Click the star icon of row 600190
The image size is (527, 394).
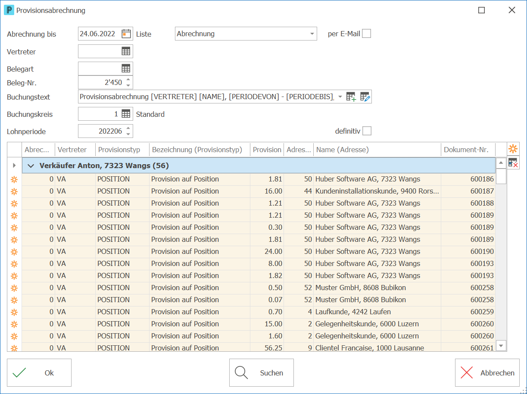point(14,252)
